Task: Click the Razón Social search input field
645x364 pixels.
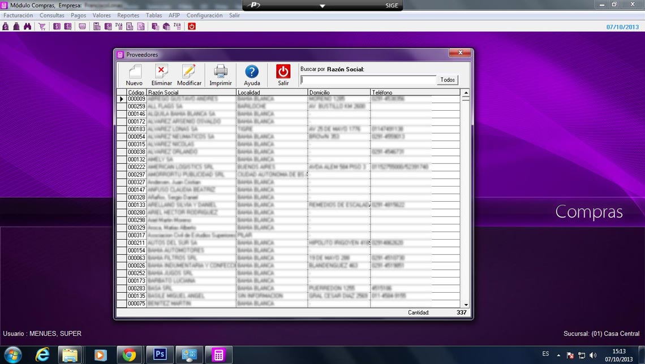Action: tap(368, 80)
